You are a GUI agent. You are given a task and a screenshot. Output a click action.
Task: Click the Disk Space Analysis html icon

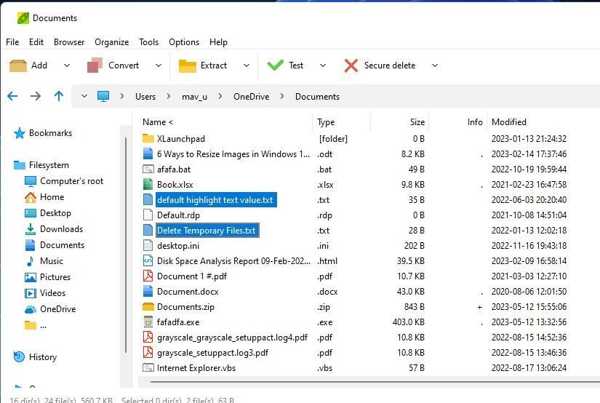(148, 260)
